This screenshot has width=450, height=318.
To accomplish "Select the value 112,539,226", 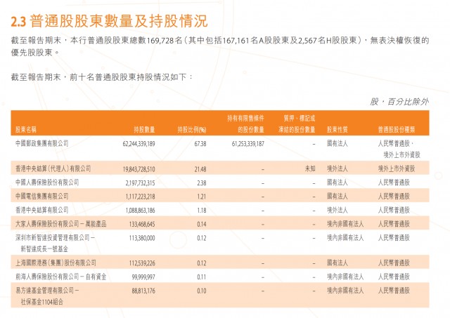I will (x=142, y=263).
